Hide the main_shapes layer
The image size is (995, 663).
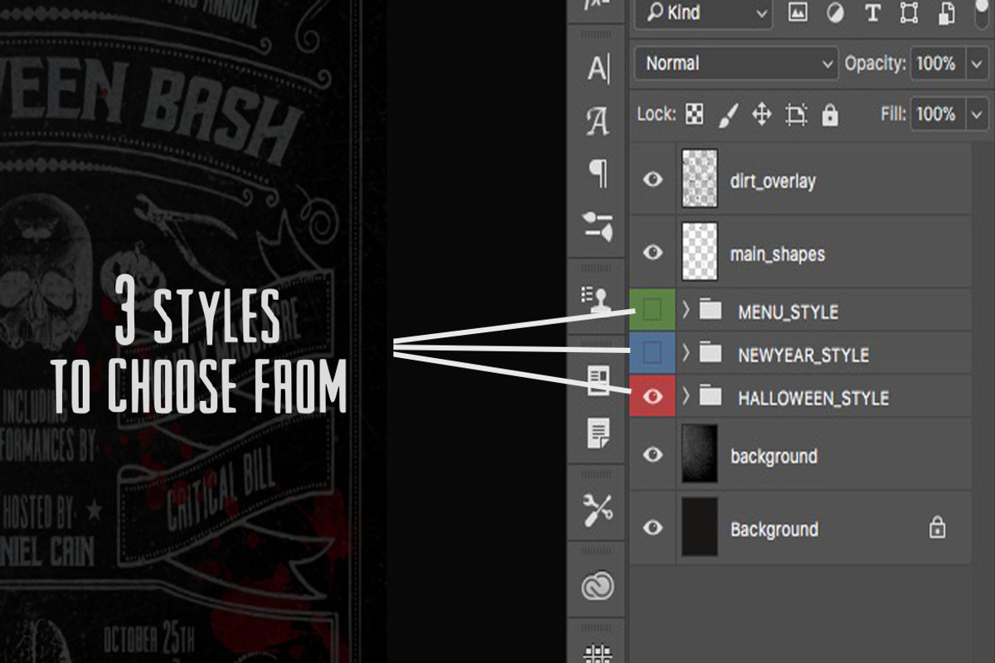coord(653,251)
